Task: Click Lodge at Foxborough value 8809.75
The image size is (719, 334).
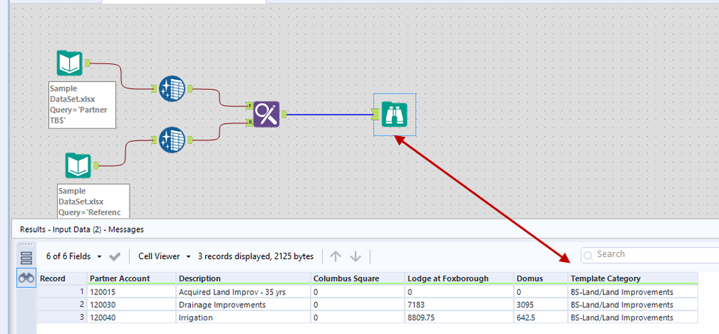Action: (x=458, y=317)
